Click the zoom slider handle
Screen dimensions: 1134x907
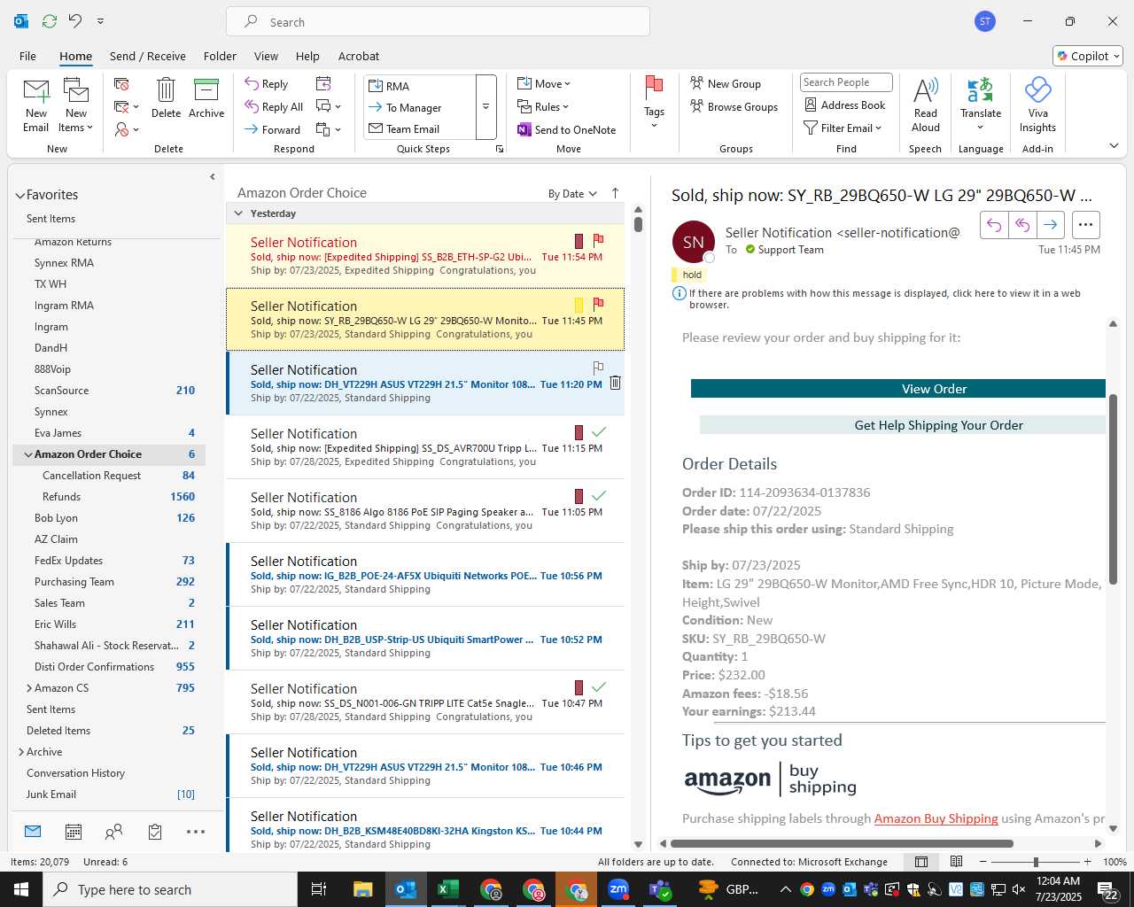[x=1036, y=862]
